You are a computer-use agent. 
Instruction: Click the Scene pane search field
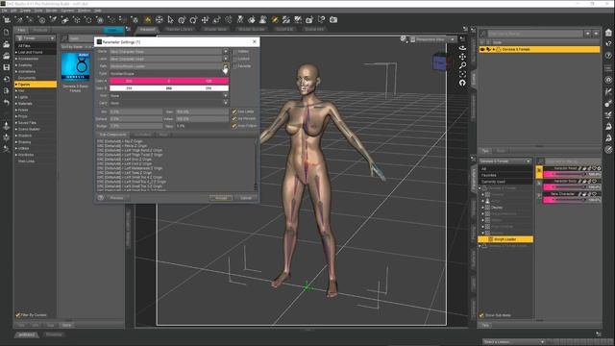tap(535, 34)
